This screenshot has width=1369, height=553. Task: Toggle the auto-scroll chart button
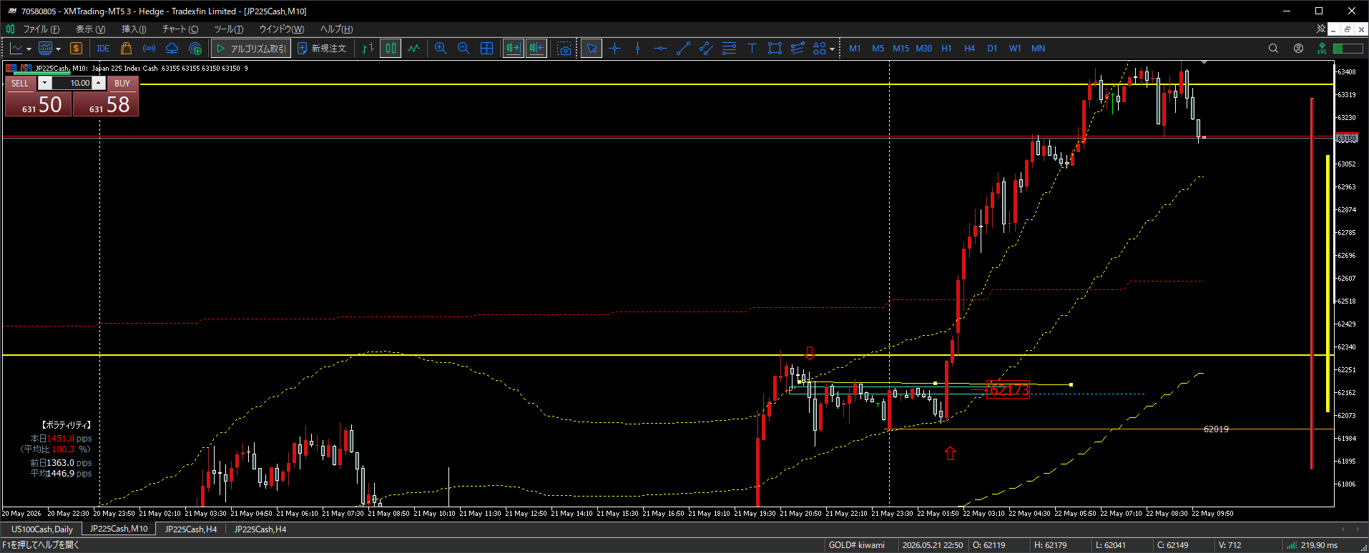click(513, 49)
